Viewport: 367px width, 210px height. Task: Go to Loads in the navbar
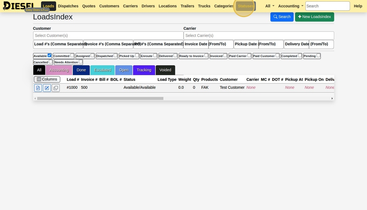48,6
